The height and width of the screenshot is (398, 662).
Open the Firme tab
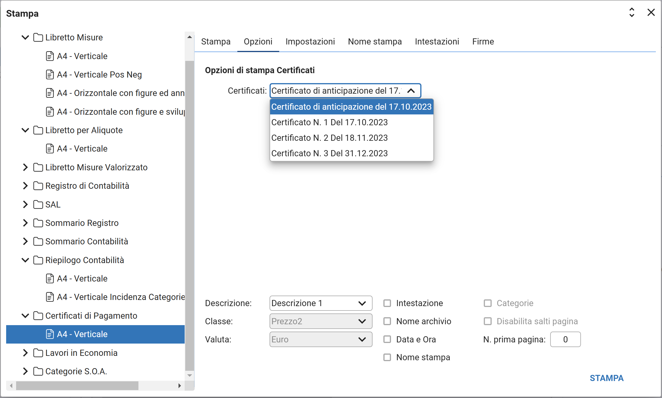(483, 42)
